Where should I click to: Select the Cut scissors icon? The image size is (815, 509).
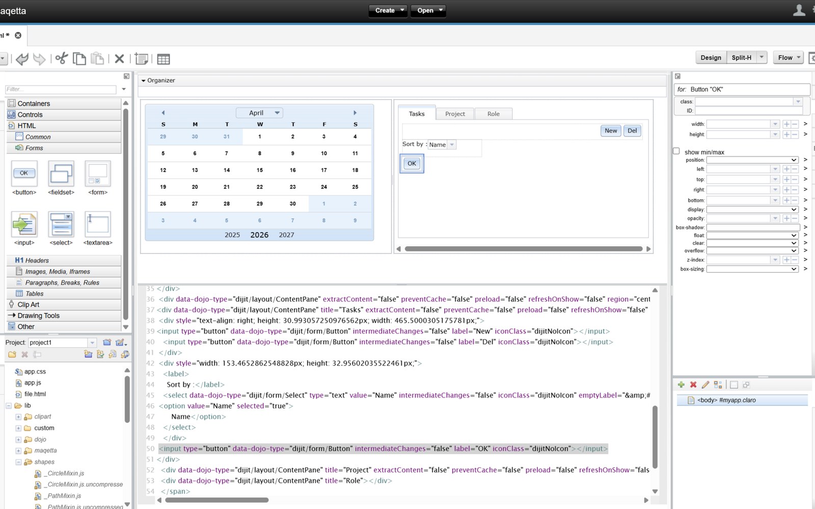click(62, 59)
